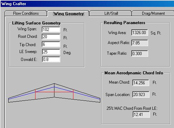Click the 'Oswald E:' label
Viewport: 174px width, 128px height.
tap(29, 60)
